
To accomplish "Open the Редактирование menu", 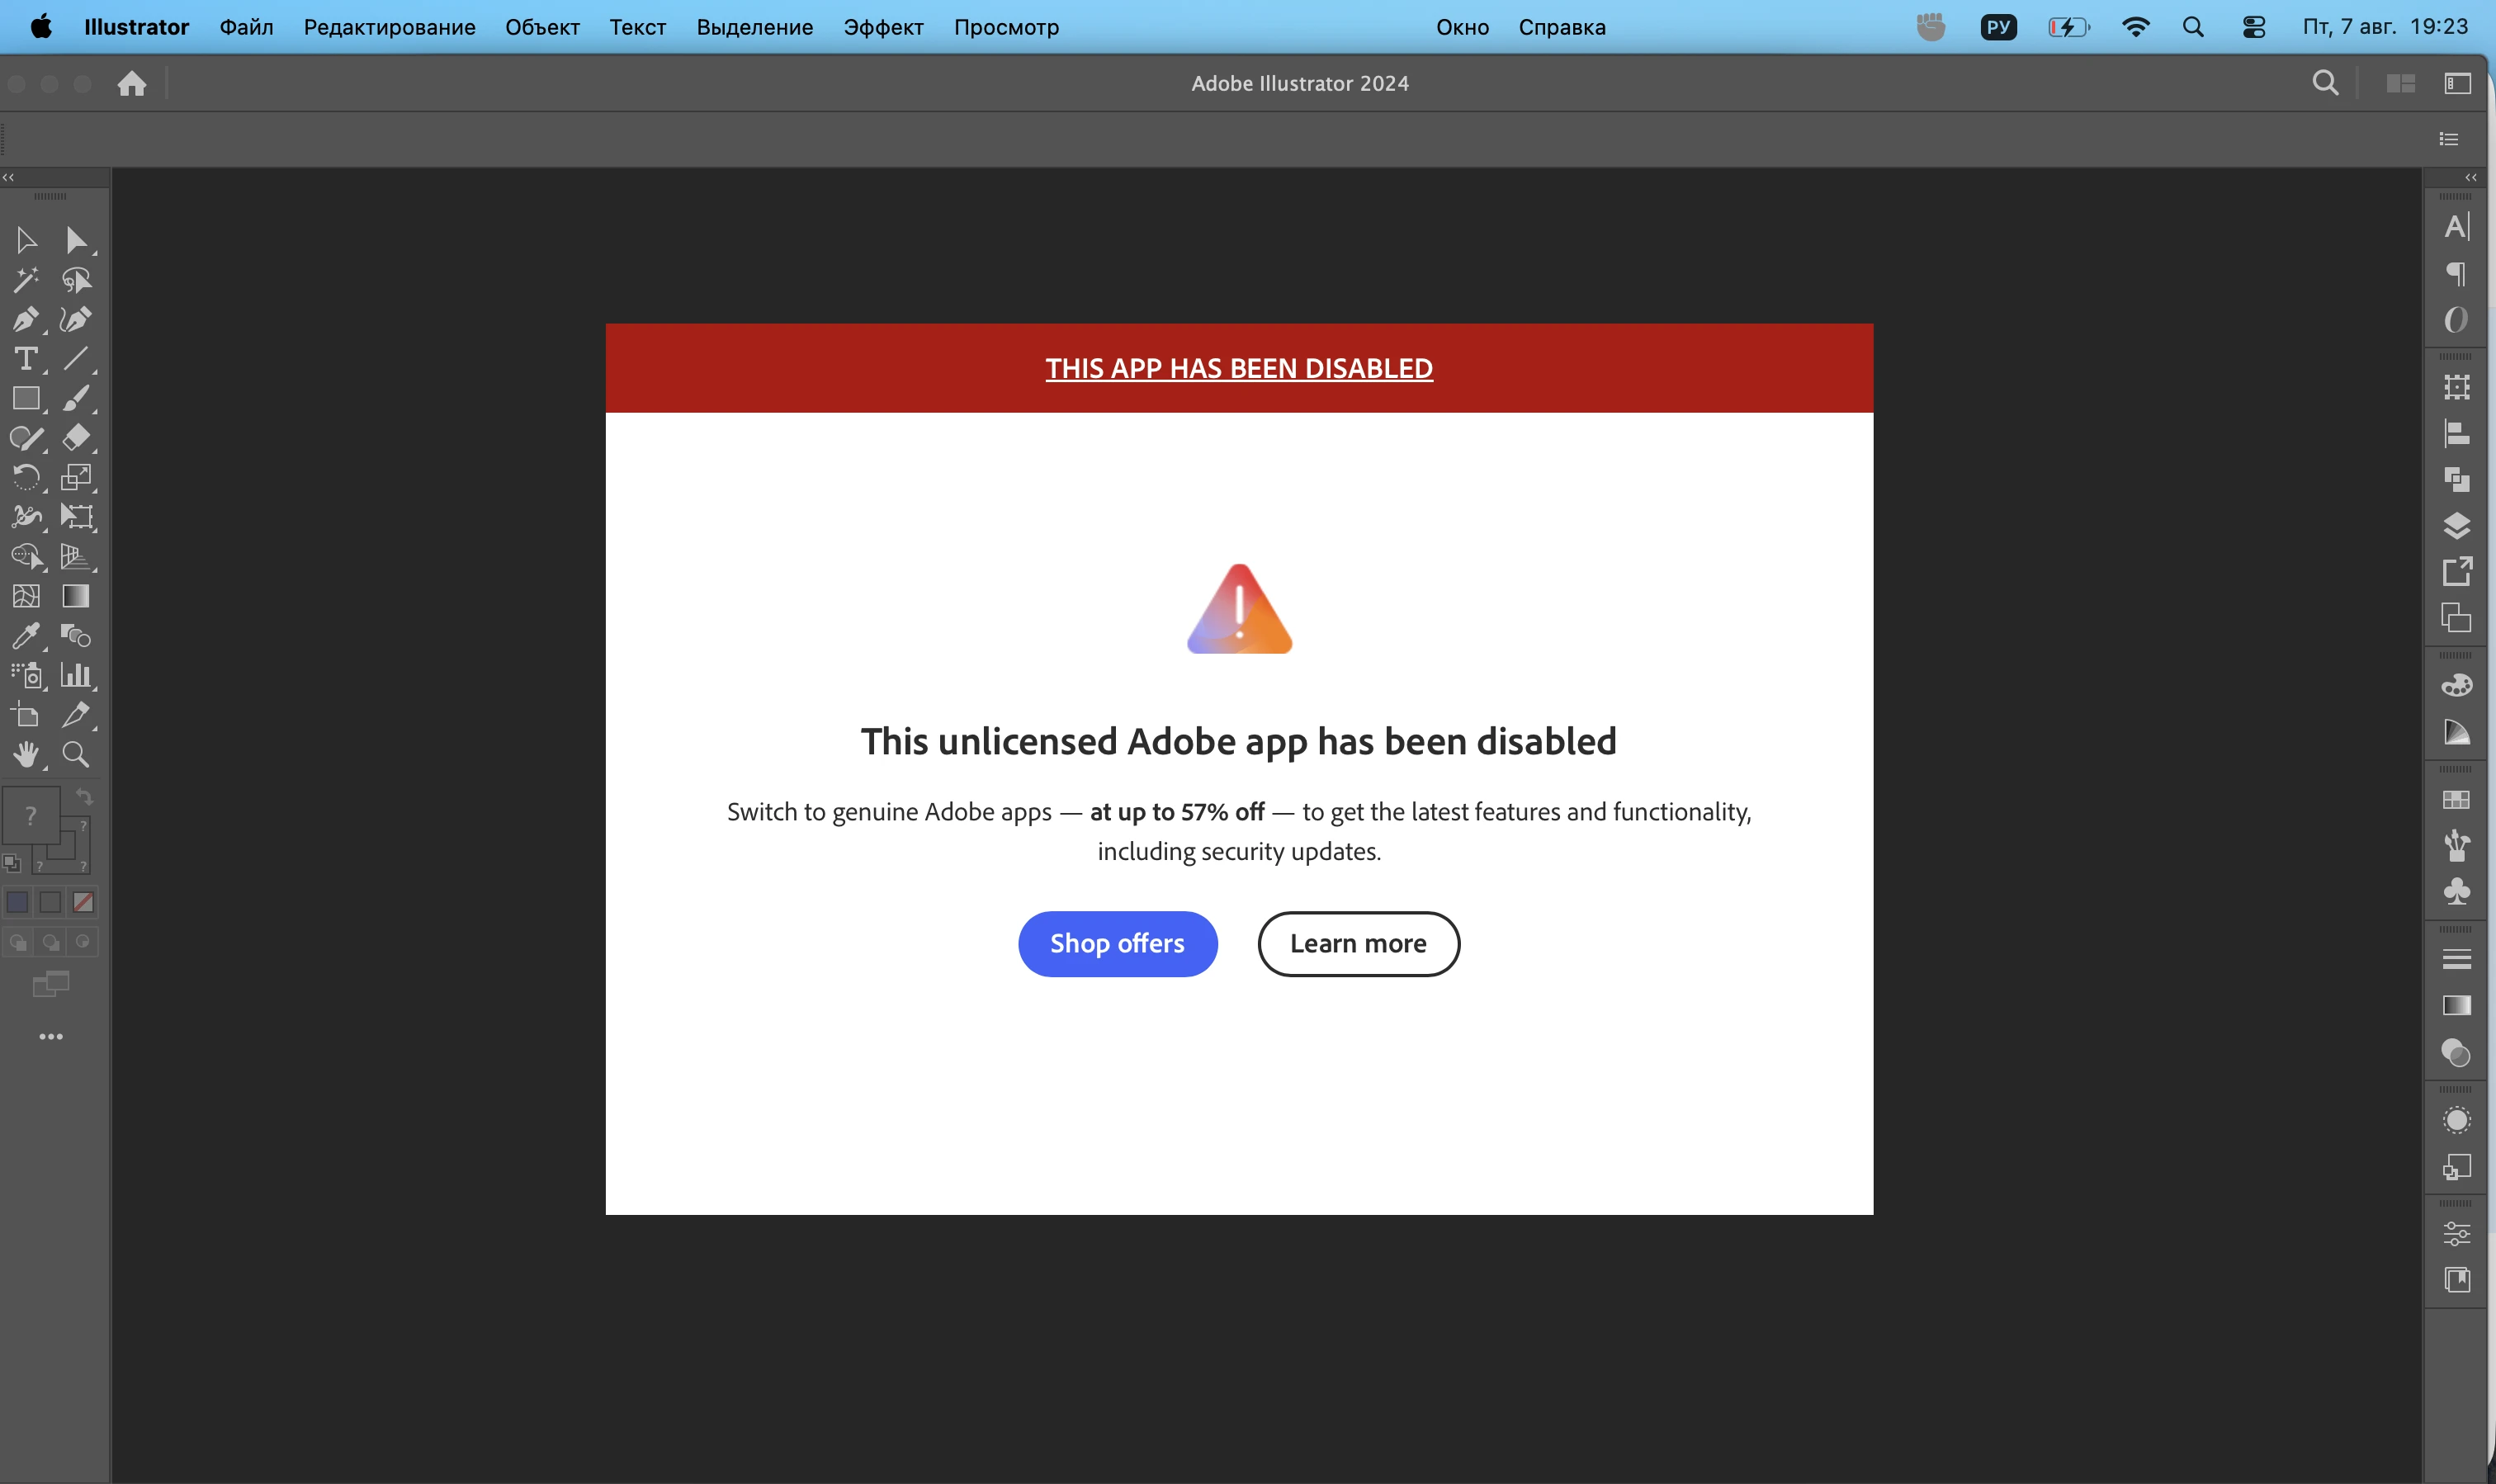I will point(389,27).
